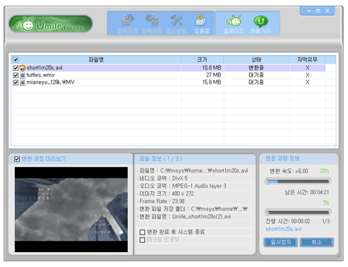Sort by the file name (파일명) column header
Viewport: 348px width, 267px height.
click(x=96, y=60)
